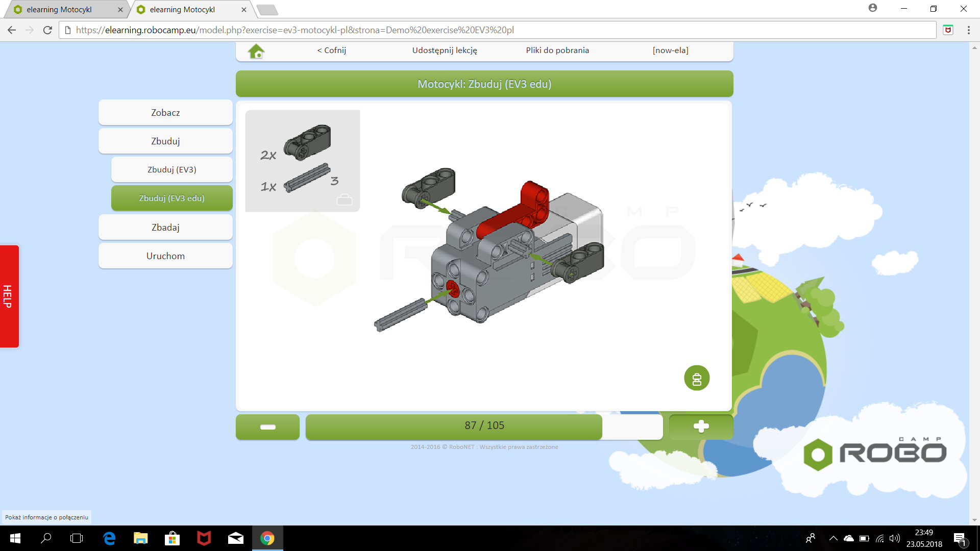Click the Pocket extension icon
This screenshot has height=551, width=980.
[948, 30]
